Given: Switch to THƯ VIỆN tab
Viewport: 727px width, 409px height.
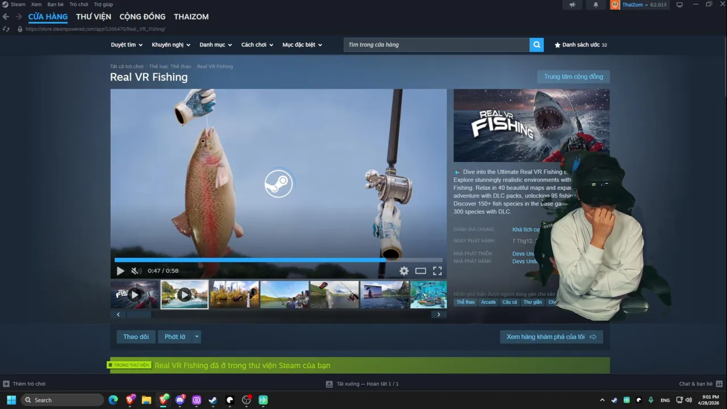Looking at the screenshot, I should point(94,16).
